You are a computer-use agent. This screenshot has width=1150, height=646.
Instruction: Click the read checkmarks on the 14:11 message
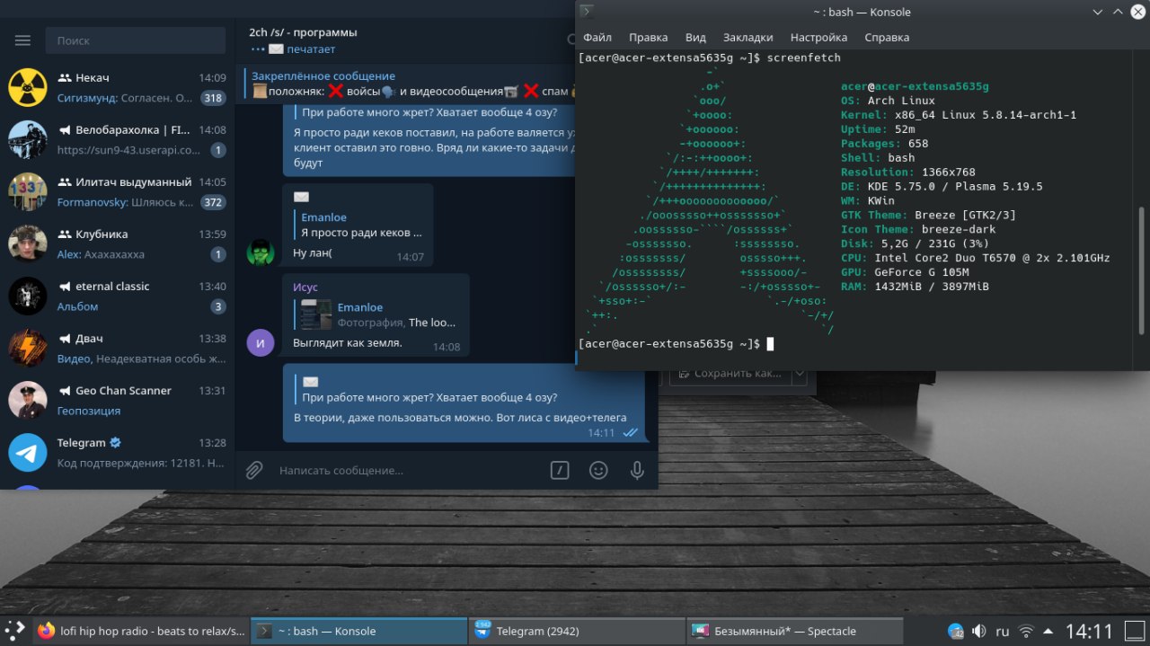pos(631,432)
